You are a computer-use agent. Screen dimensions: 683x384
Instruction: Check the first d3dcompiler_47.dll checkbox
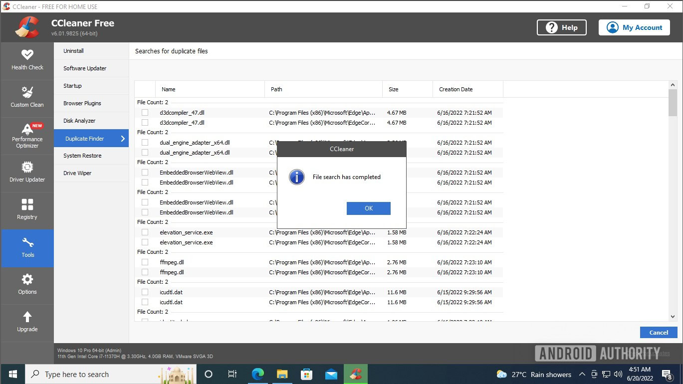tap(145, 113)
